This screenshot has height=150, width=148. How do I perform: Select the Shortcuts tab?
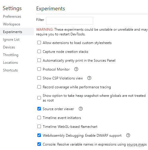[x=10, y=70]
